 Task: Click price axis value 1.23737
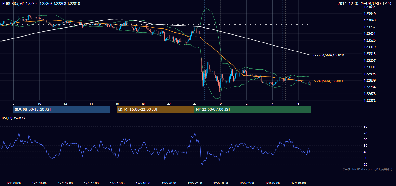[x=370, y=27]
